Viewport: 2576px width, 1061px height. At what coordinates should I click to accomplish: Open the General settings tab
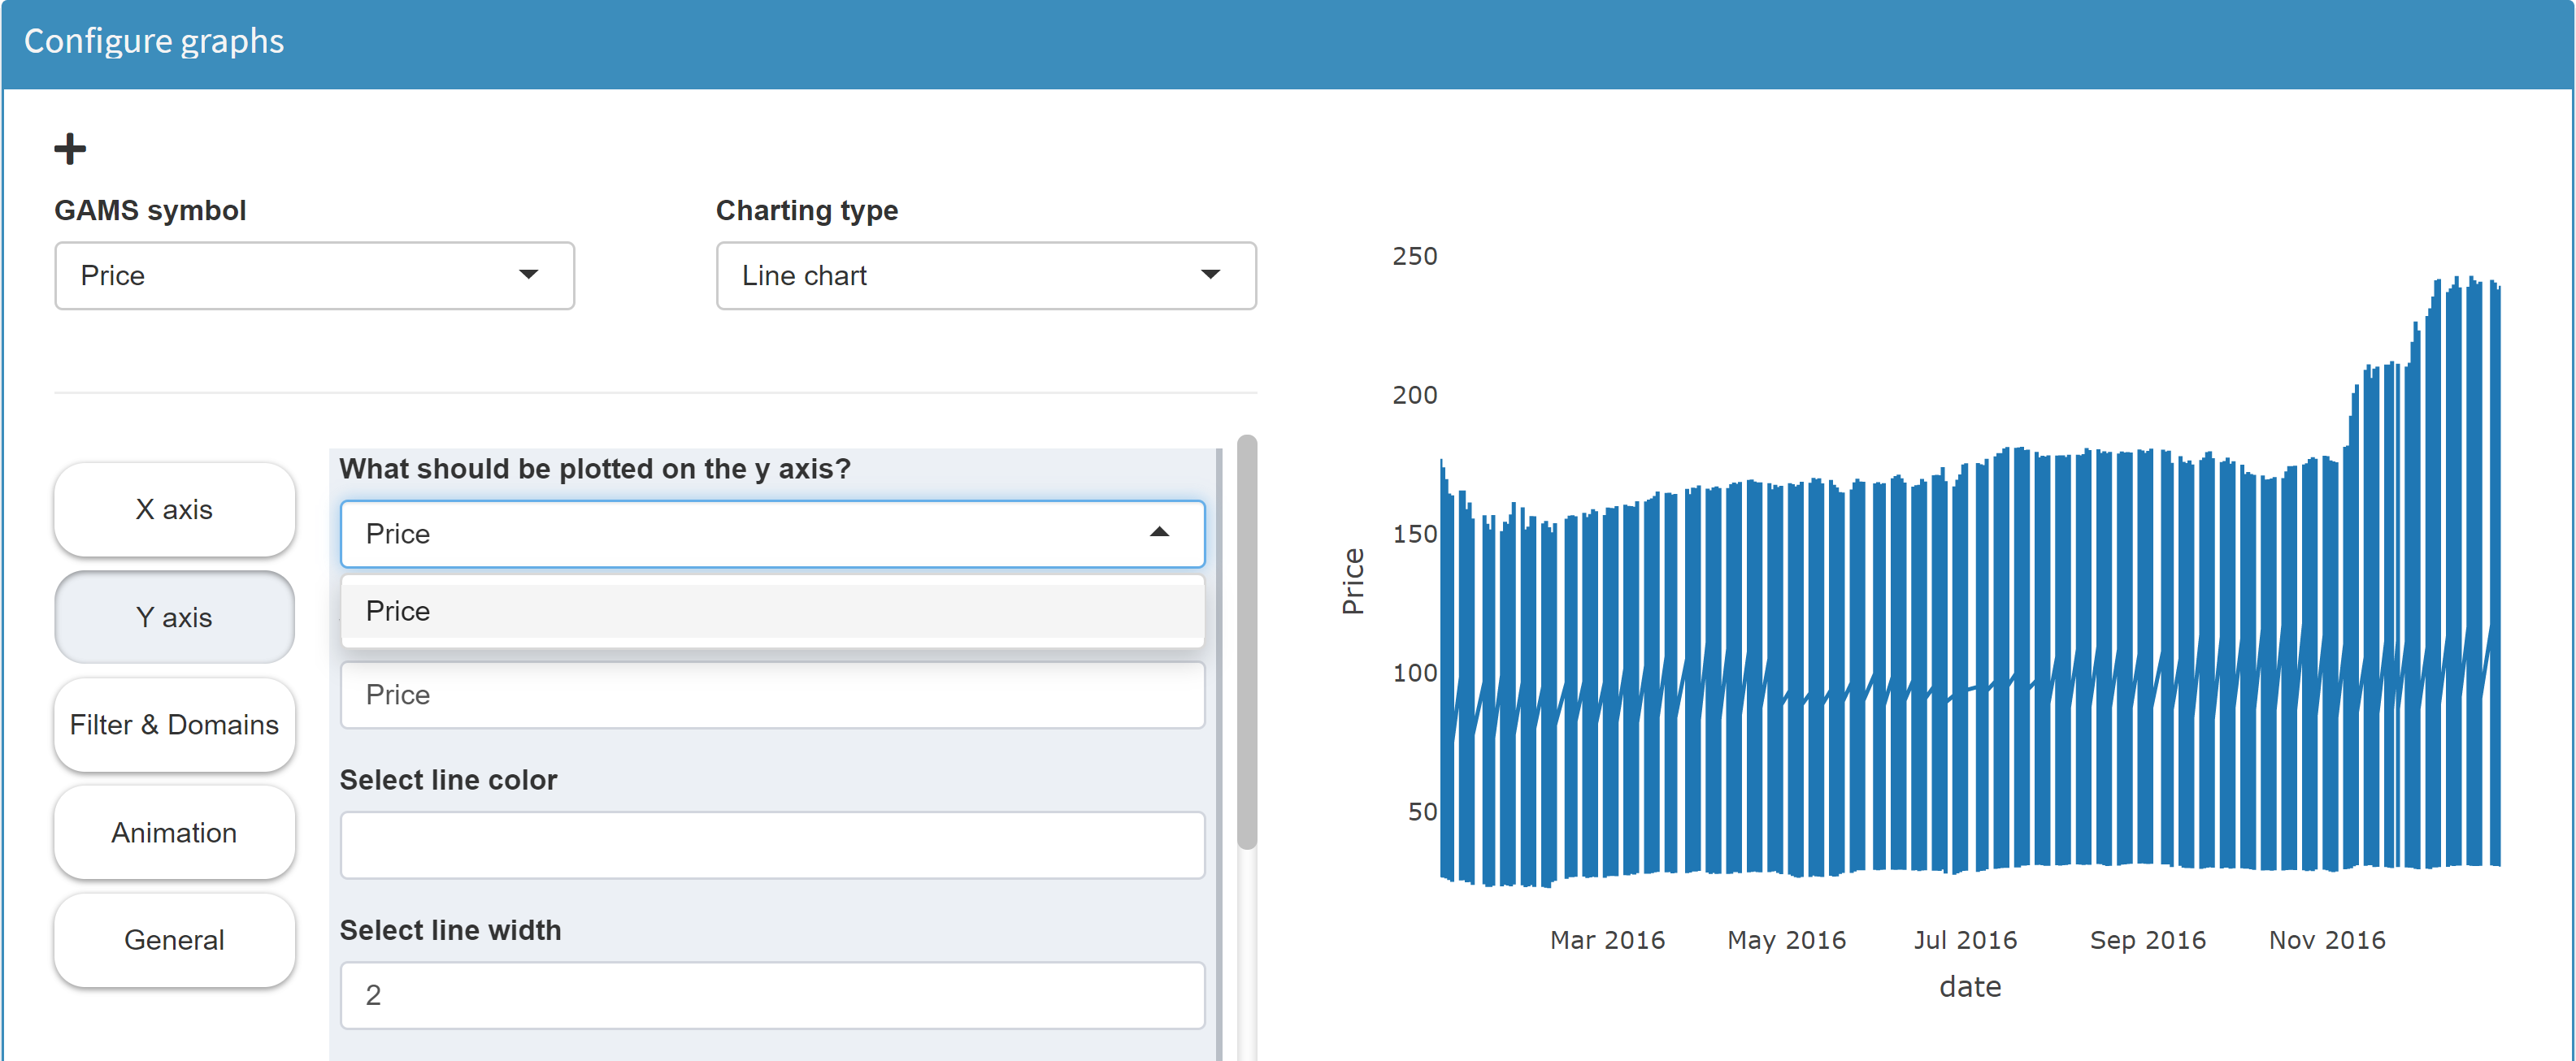point(174,940)
